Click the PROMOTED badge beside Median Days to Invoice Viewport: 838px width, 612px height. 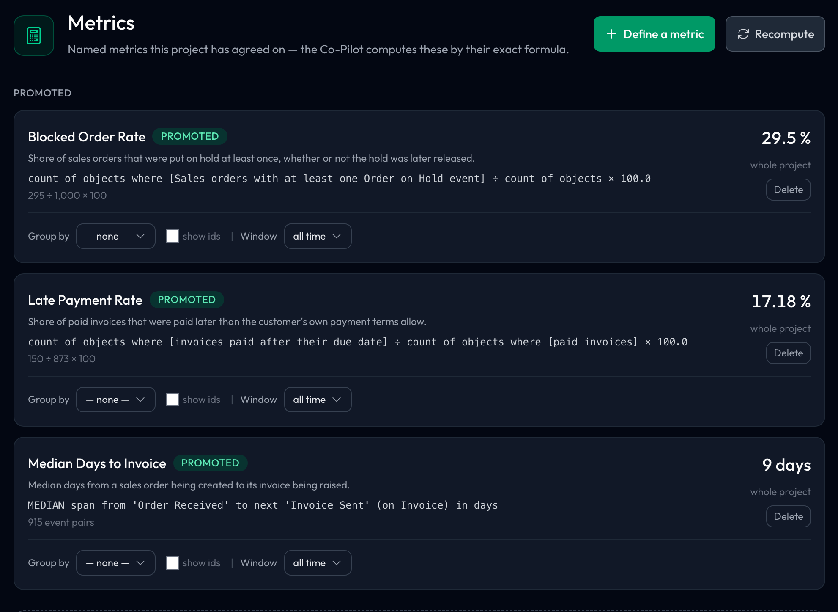point(210,463)
